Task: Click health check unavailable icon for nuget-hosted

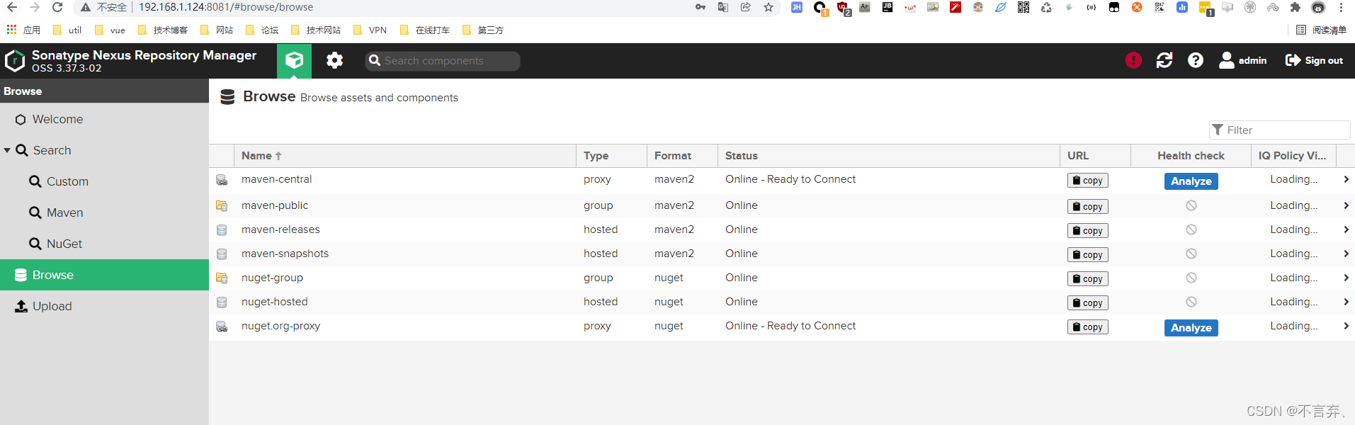Action: click(x=1191, y=302)
